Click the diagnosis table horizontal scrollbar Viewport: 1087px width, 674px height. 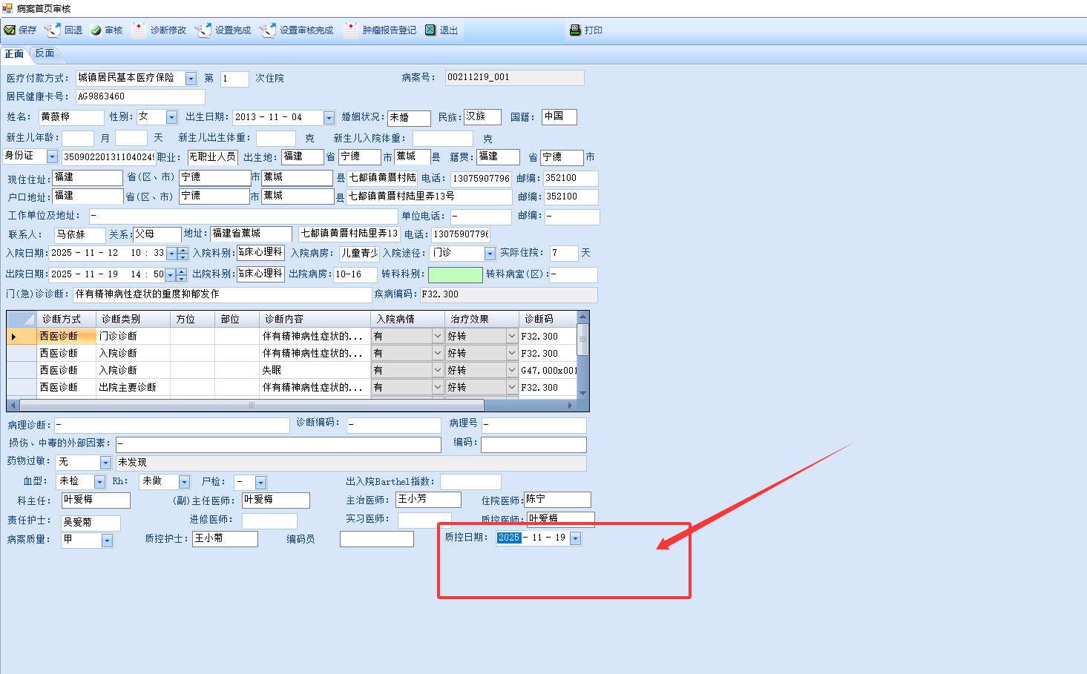[x=252, y=406]
